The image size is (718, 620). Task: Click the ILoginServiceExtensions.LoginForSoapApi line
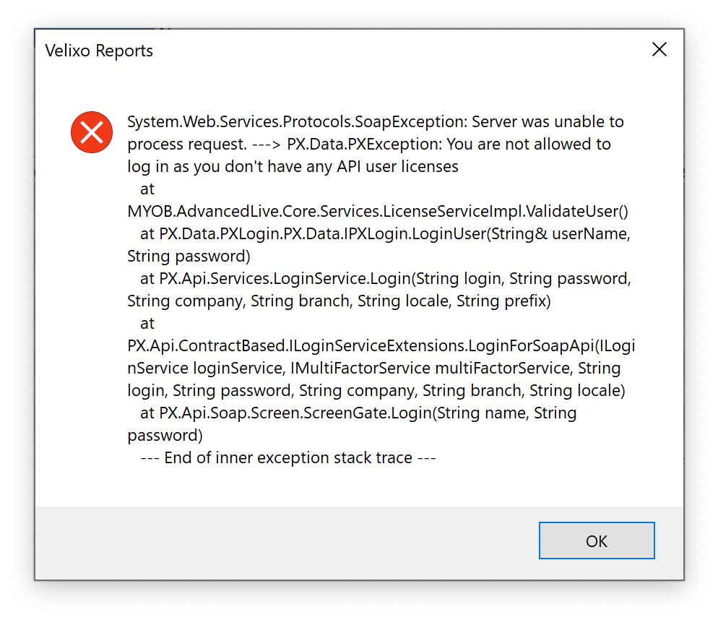click(x=381, y=346)
